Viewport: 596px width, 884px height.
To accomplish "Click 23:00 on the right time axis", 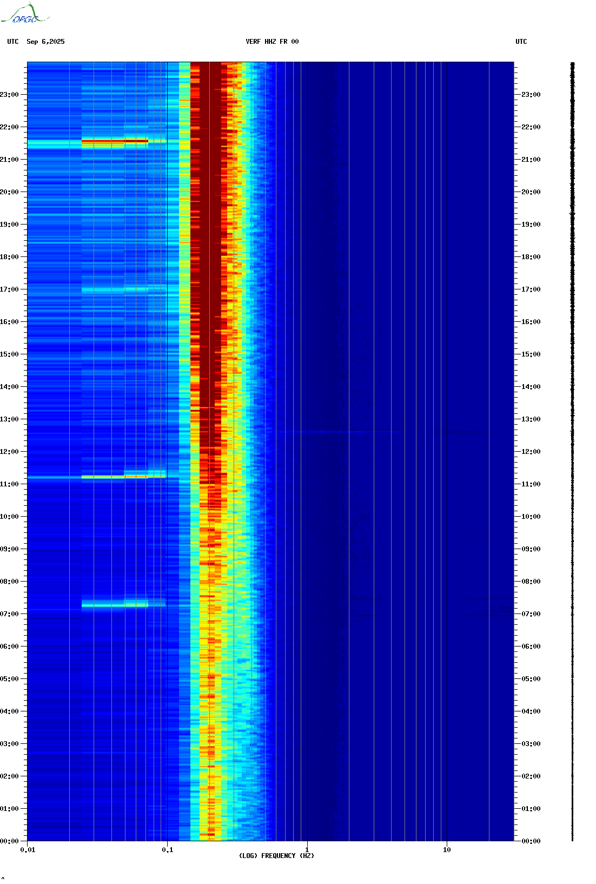I will click(531, 95).
